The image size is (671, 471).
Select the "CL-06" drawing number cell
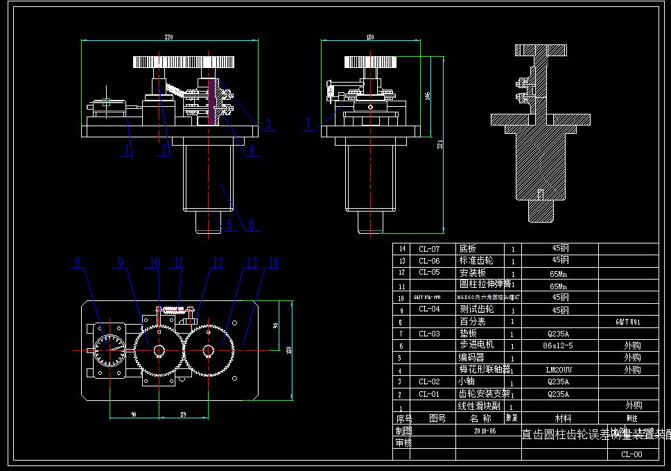click(429, 261)
